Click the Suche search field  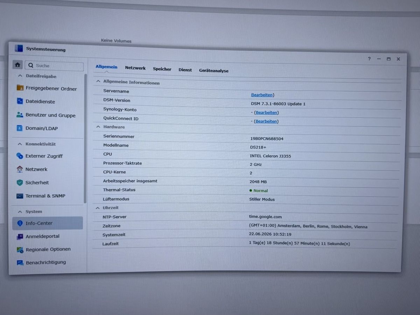pos(54,65)
